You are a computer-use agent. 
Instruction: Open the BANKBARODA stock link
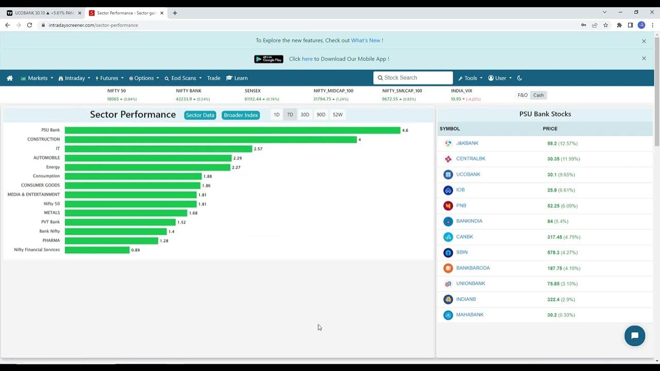click(x=473, y=268)
